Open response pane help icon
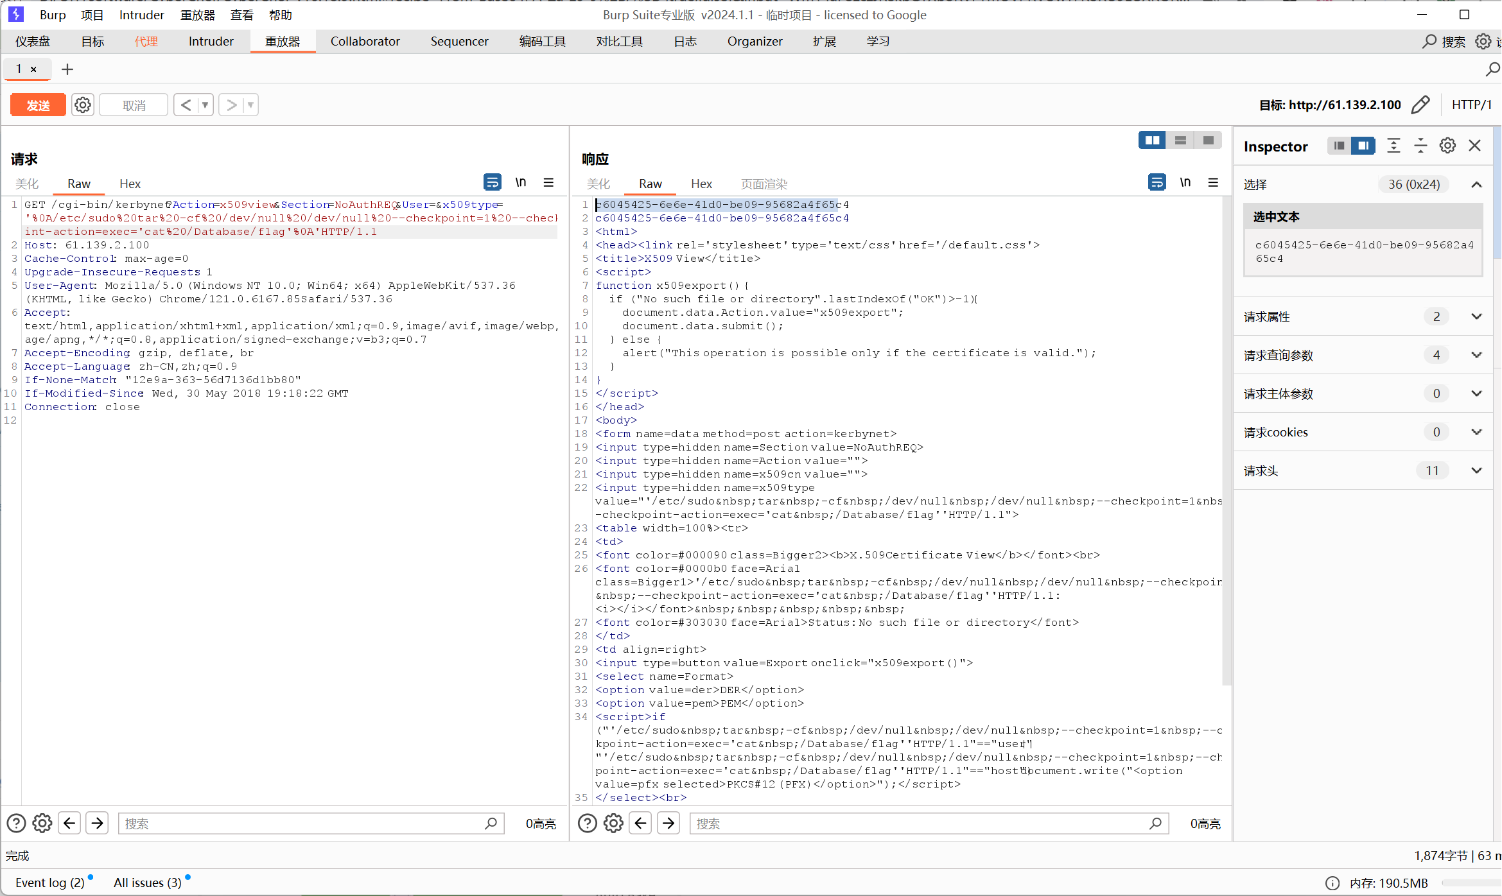The height and width of the screenshot is (896, 1502). [x=588, y=823]
